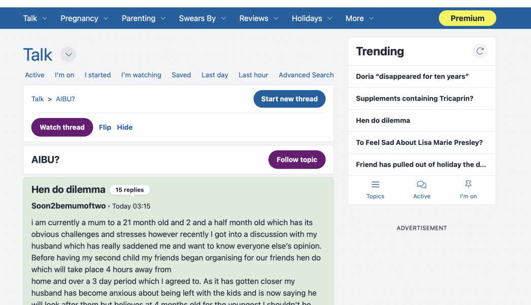The image size is (531, 305).
Task: Click the yellow Premium button
Action: tap(467, 18)
